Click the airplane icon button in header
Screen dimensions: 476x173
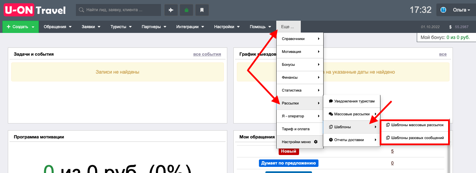[171, 10]
